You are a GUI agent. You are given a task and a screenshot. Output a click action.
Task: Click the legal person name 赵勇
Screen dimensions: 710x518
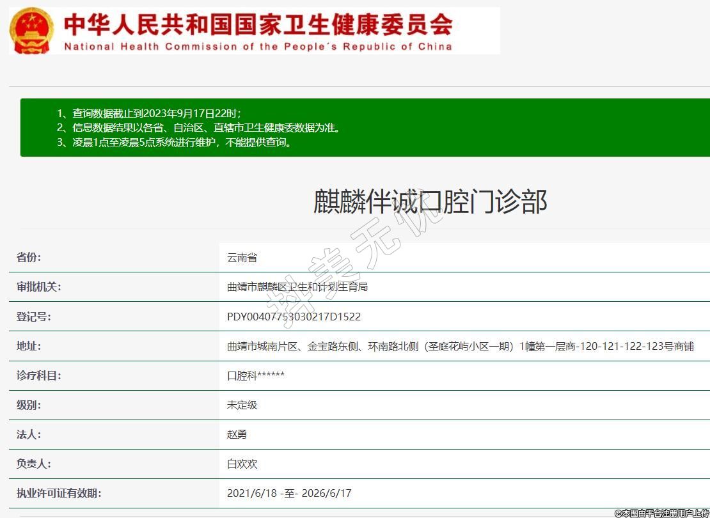pos(237,434)
